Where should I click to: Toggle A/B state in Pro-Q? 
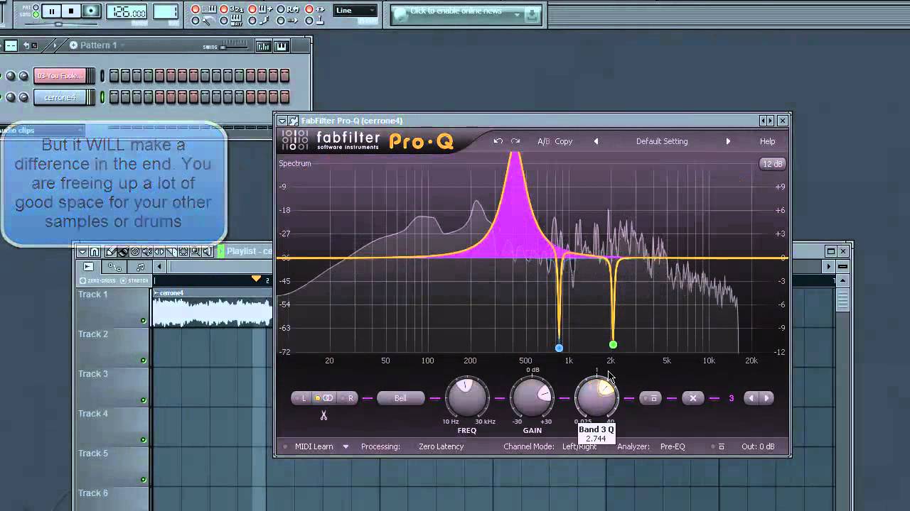click(543, 141)
